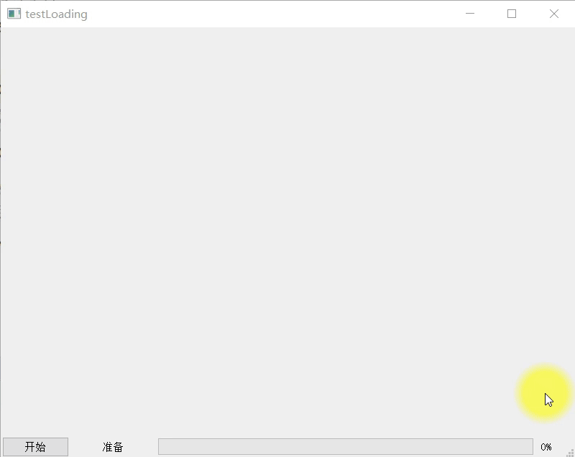The height and width of the screenshot is (457, 575).
Task: Click the size grip at bottom-right corner
Action: click(570, 452)
